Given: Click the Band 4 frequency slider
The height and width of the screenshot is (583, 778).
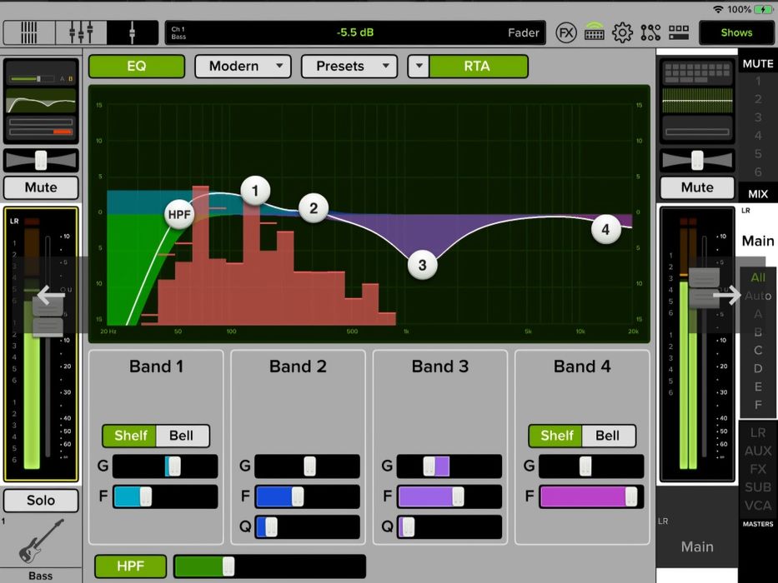Looking at the screenshot, I should tap(591, 496).
